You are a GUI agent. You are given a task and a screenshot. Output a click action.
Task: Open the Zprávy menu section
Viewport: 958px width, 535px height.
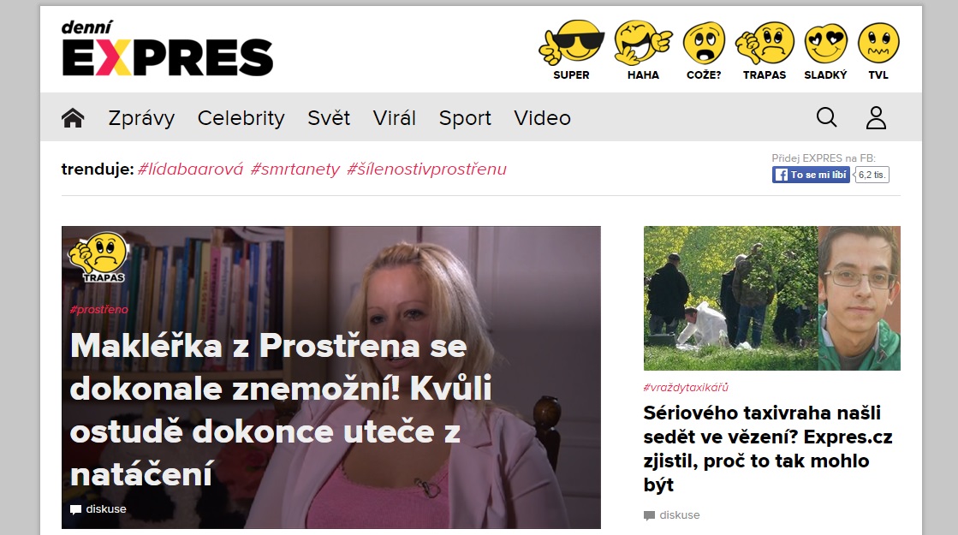click(141, 118)
